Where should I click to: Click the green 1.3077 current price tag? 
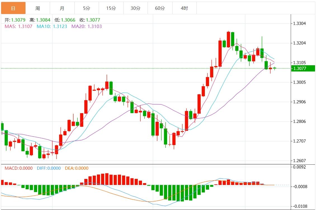(303, 68)
